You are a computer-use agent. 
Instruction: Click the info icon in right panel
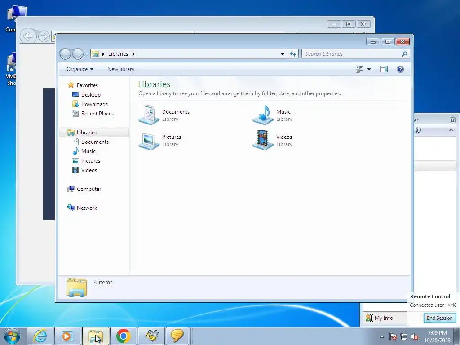418,130
